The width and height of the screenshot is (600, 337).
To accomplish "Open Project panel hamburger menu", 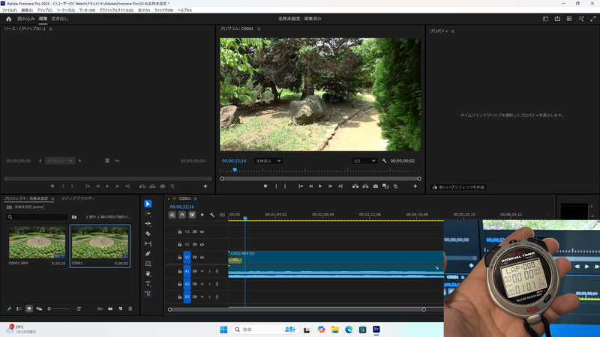I will point(52,198).
